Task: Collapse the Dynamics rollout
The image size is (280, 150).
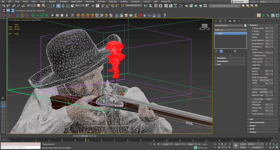Action: 263,25
